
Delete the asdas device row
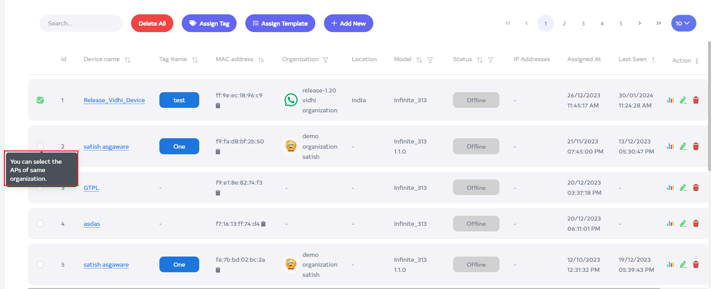tap(696, 224)
